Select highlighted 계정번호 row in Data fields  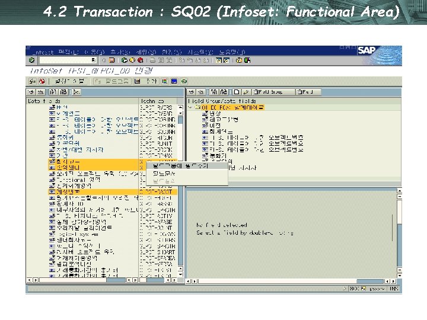coord(113,192)
